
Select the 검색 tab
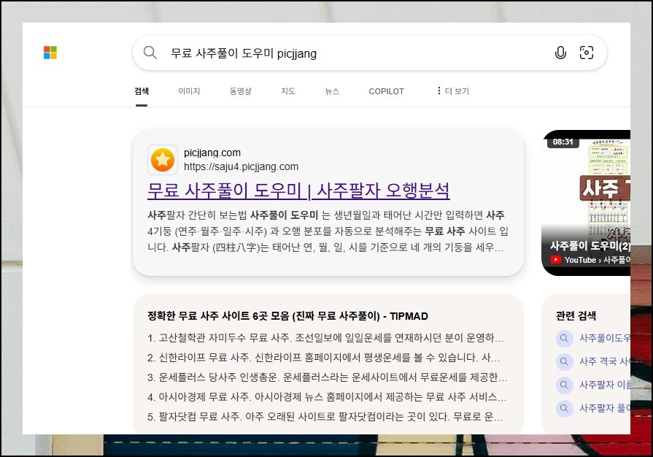click(x=142, y=91)
